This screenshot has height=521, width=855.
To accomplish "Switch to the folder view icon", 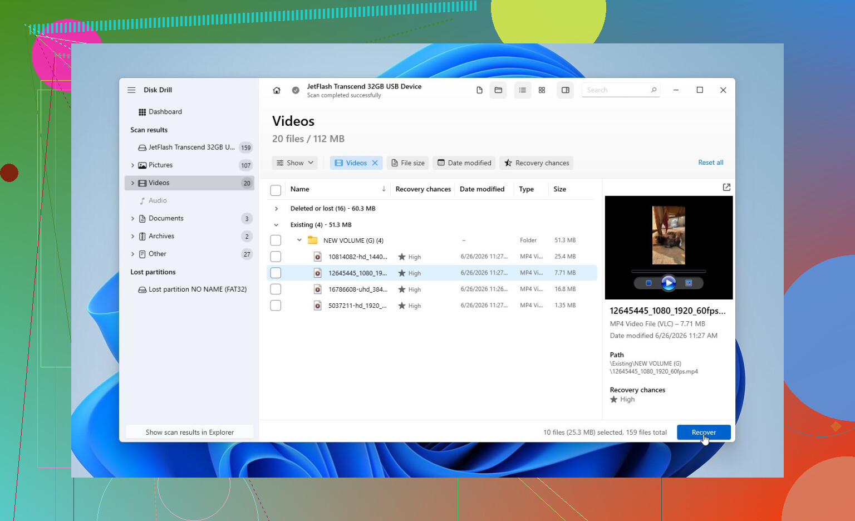I will [x=498, y=90].
